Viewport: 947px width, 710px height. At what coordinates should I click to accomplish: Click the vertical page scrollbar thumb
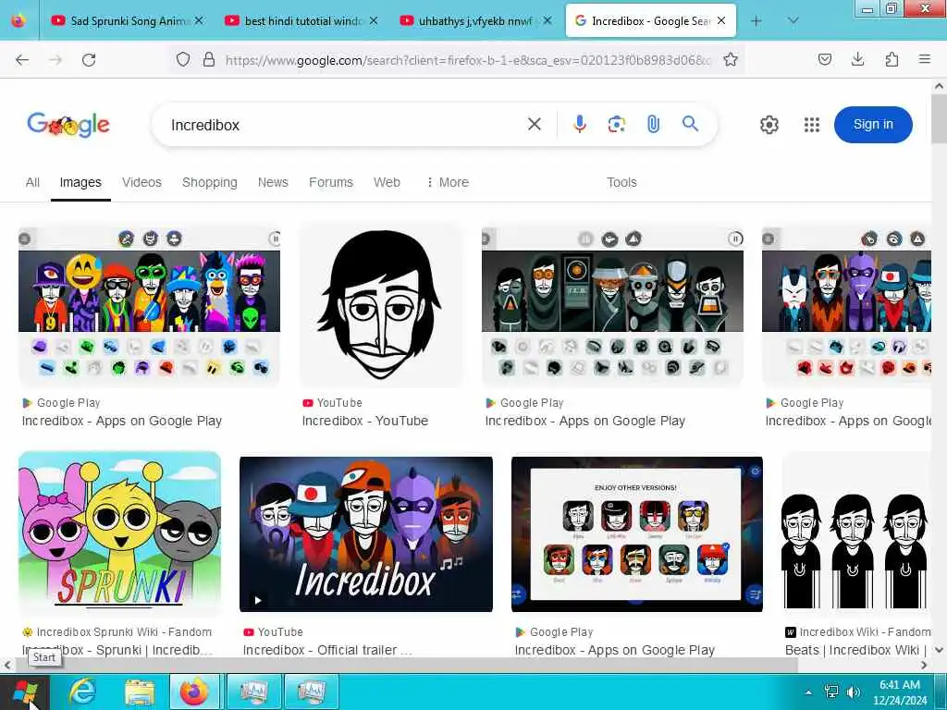coord(940,119)
